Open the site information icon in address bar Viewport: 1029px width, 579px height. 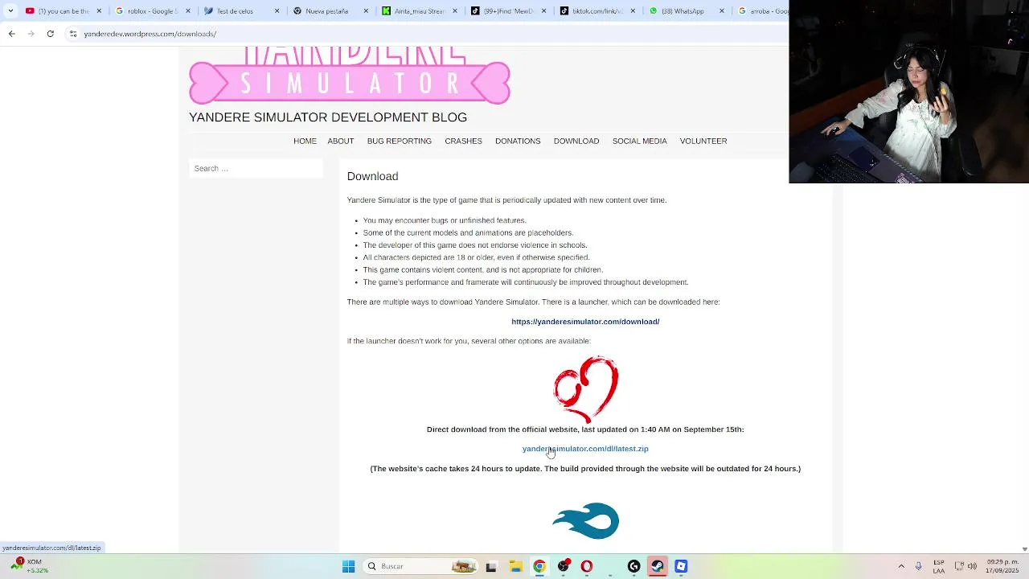[x=73, y=34]
